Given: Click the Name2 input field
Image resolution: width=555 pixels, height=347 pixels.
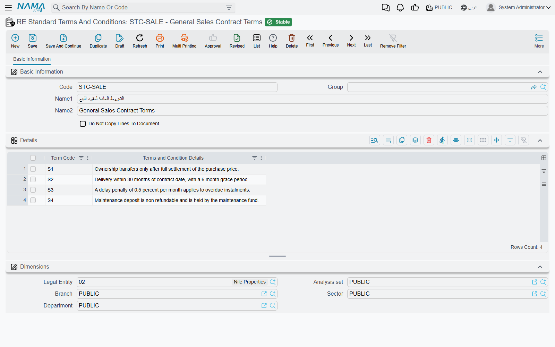Looking at the screenshot, I should pos(312,111).
